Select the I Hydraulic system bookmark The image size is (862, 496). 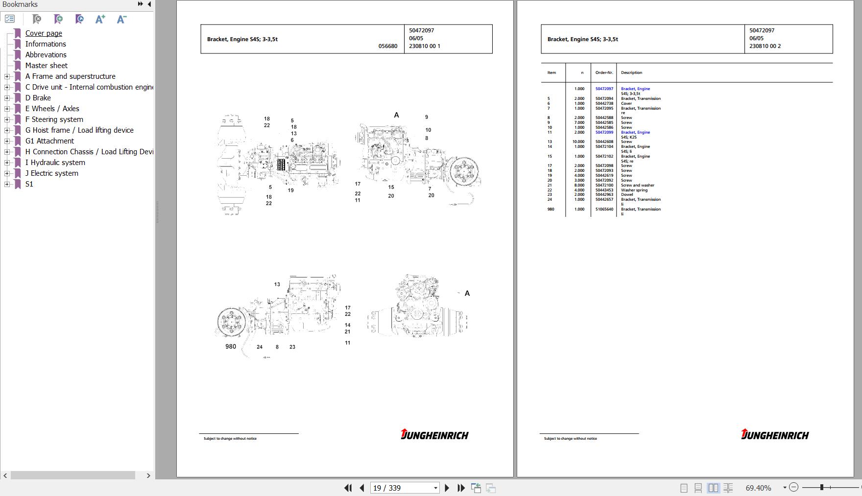[55, 163]
